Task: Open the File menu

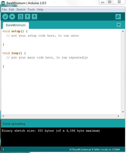Action: tap(4, 10)
